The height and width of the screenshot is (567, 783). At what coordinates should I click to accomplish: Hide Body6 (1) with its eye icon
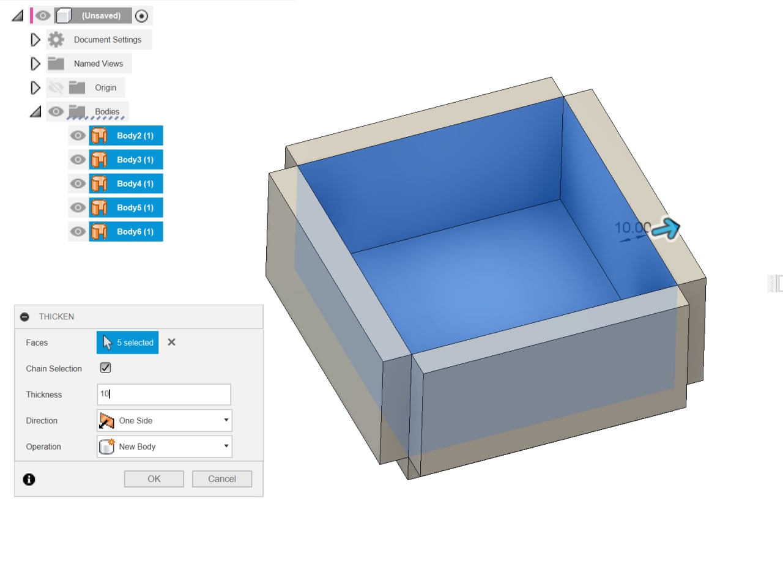click(x=78, y=232)
